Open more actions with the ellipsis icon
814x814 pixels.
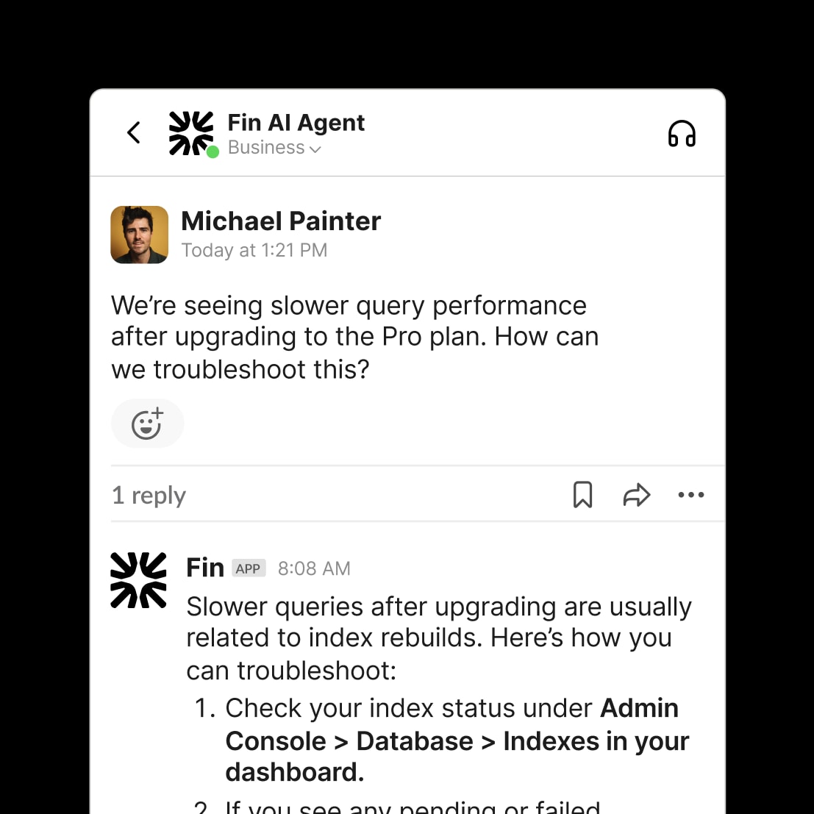691,495
